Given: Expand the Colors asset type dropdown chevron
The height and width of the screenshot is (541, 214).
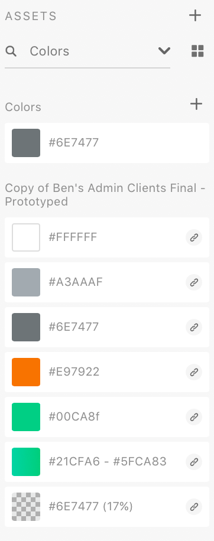Looking at the screenshot, I should click(164, 51).
